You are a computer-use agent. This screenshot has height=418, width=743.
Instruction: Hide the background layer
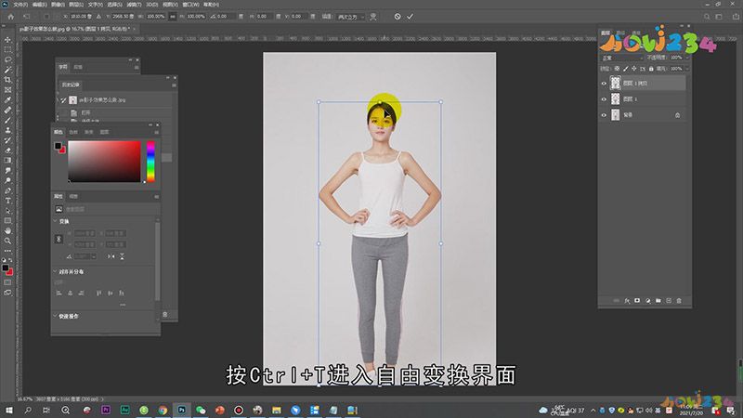[604, 115]
